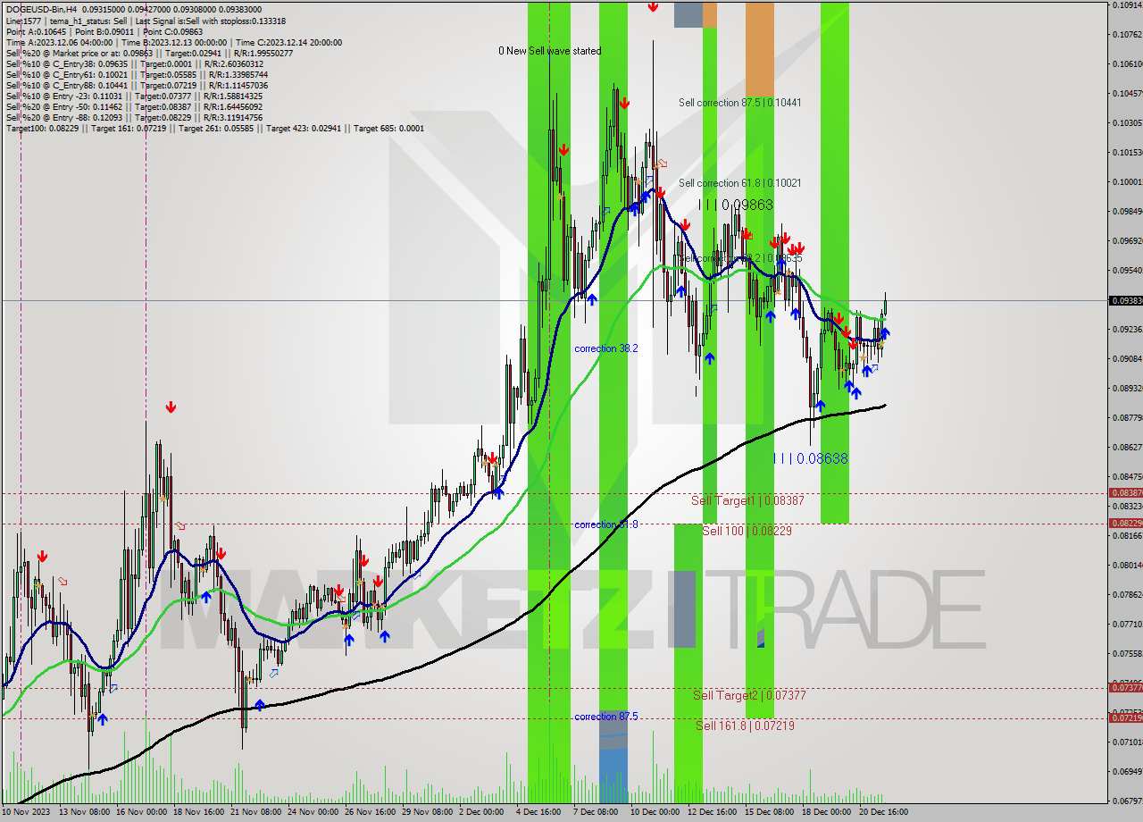Select the '20 Dec 16:00' date label
The height and width of the screenshot is (822, 1143).
coord(884,812)
